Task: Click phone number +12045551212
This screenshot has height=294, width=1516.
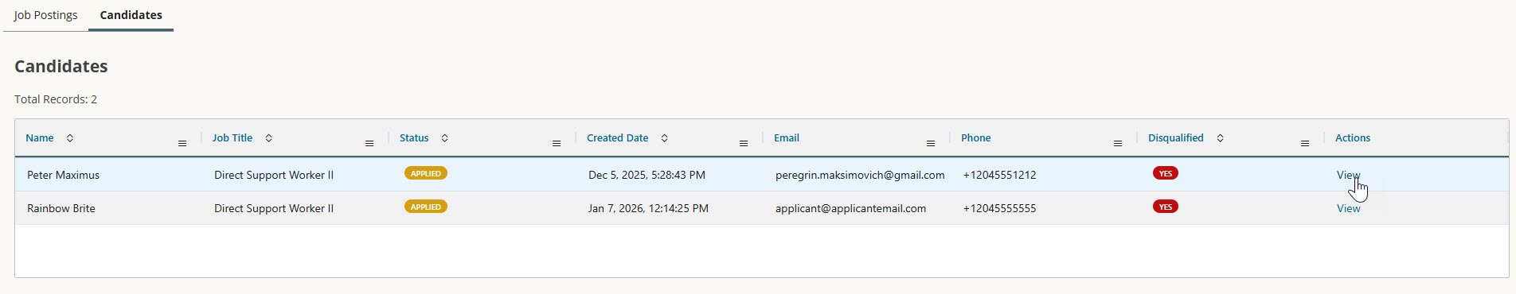Action: click(x=999, y=175)
